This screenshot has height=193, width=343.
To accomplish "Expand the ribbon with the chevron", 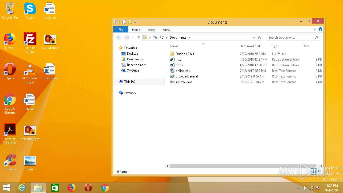I will 315,29.
